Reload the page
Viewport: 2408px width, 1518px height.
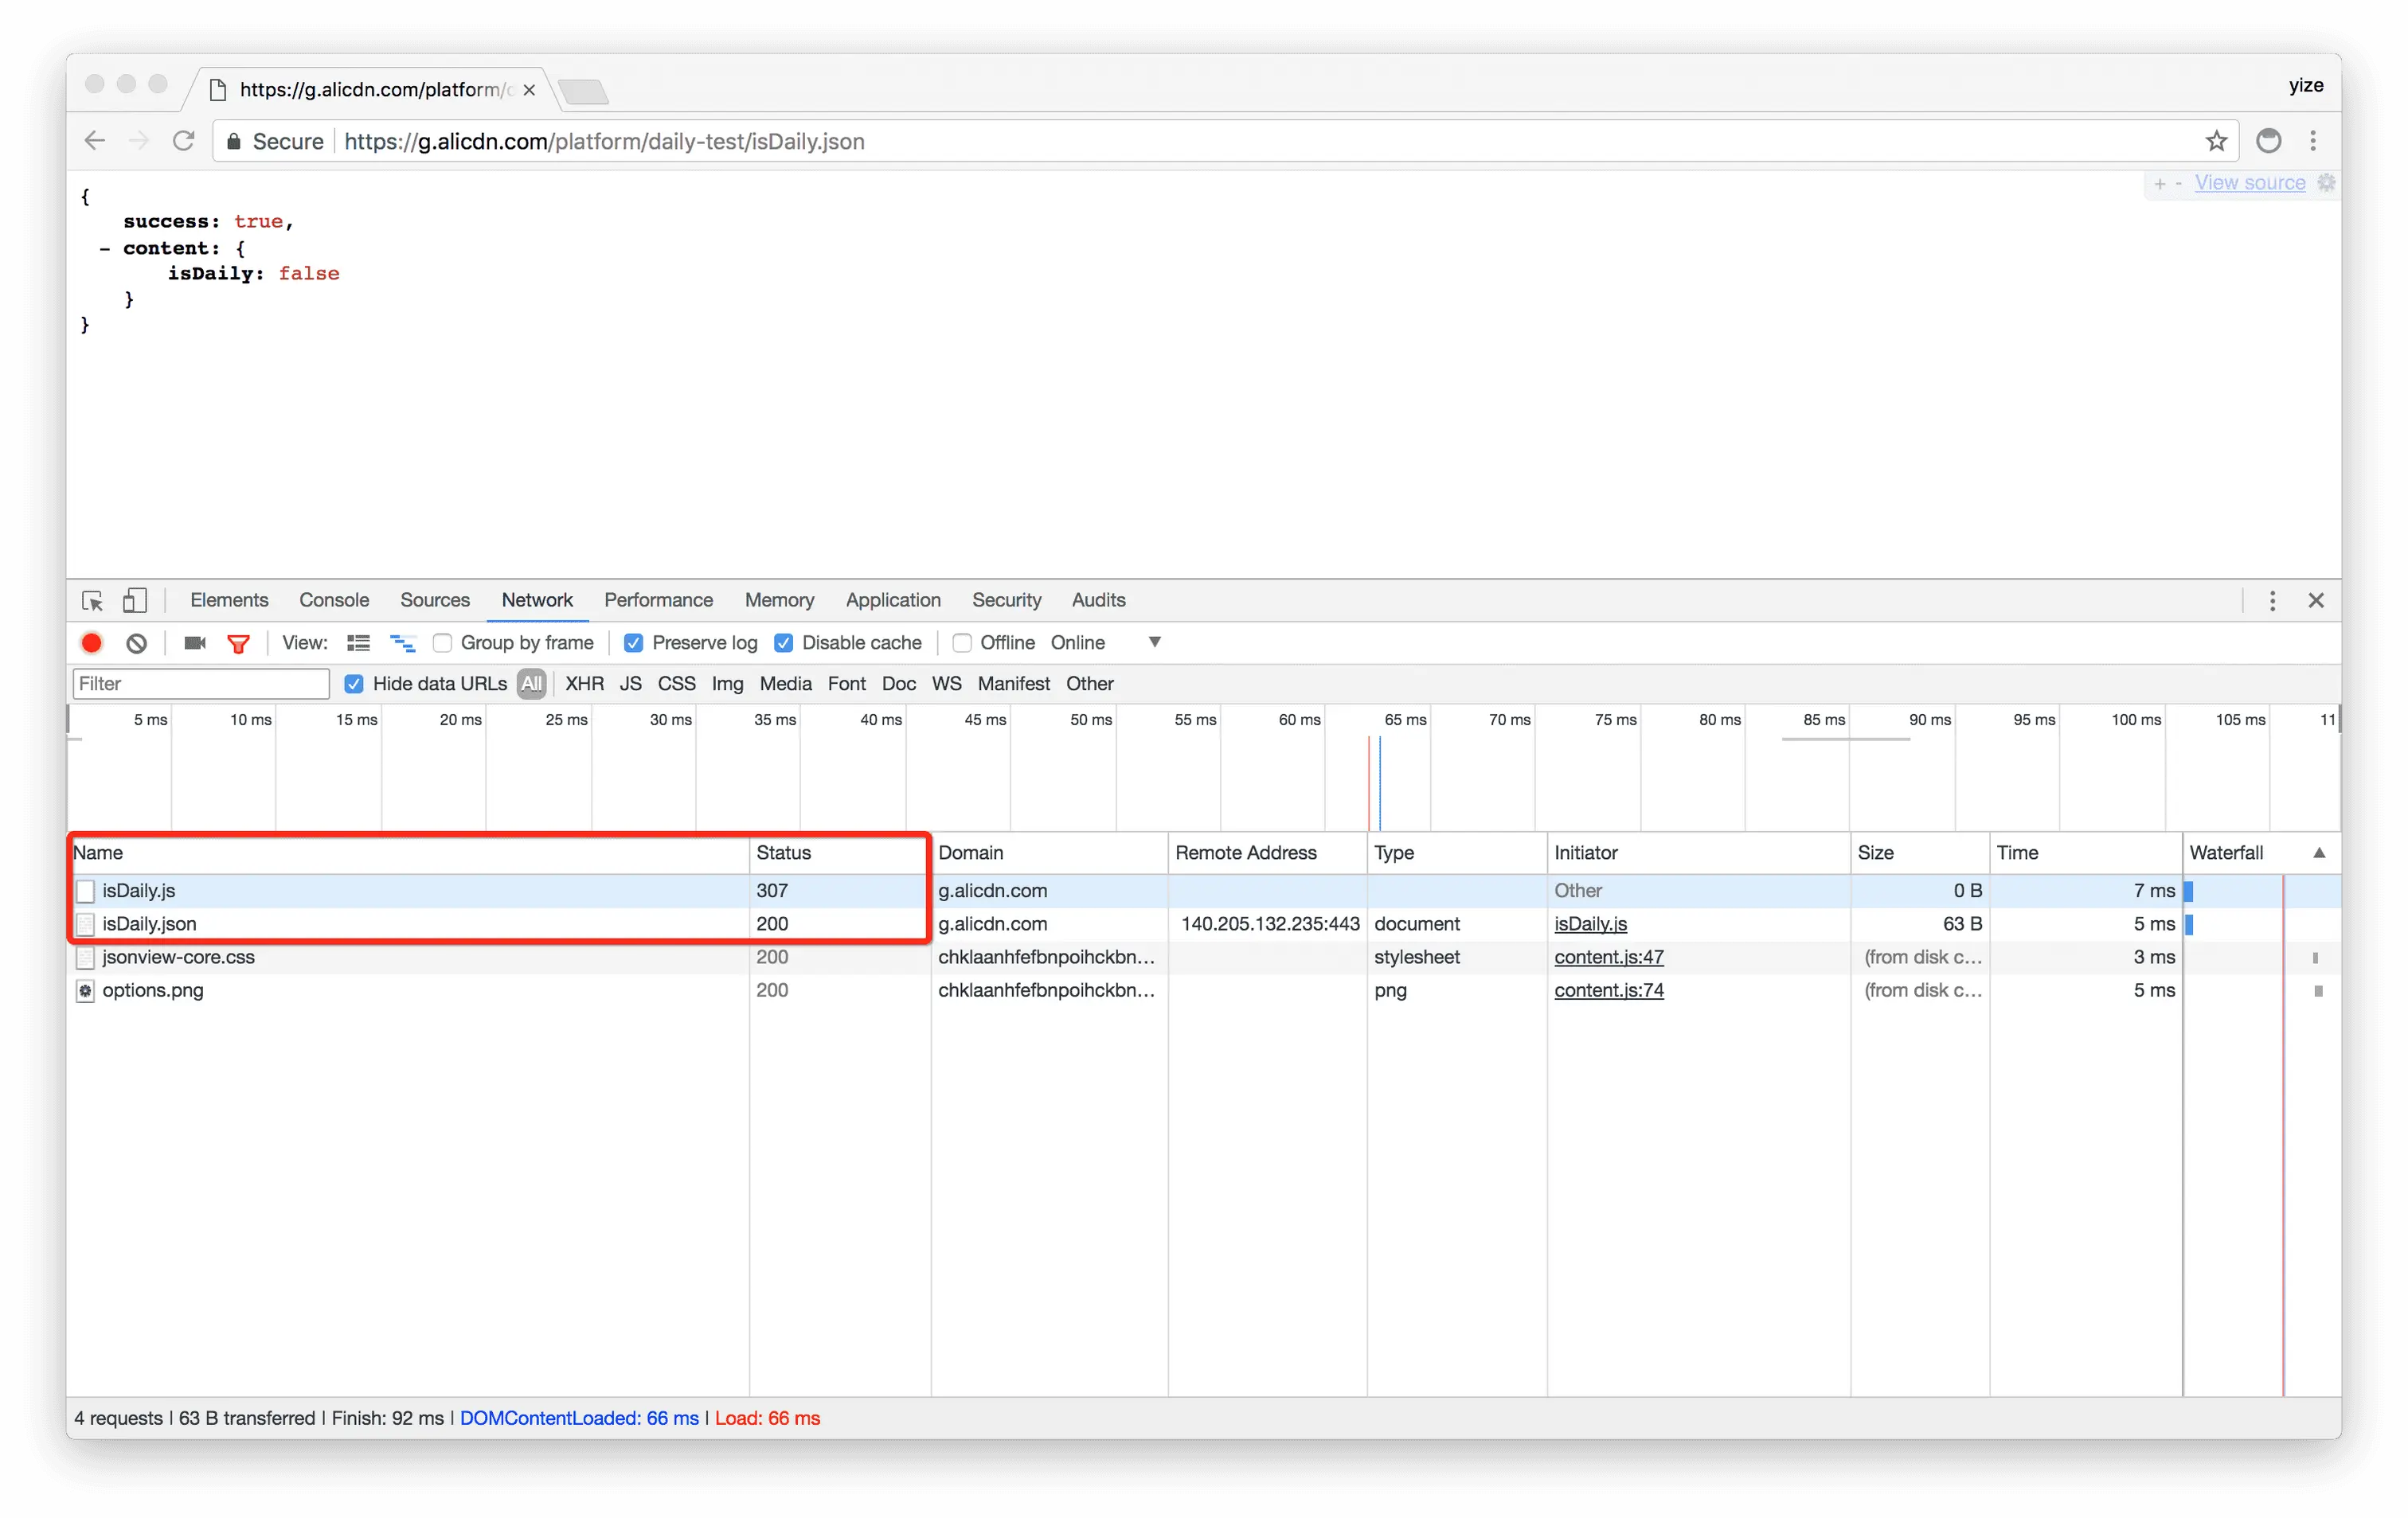[183, 141]
